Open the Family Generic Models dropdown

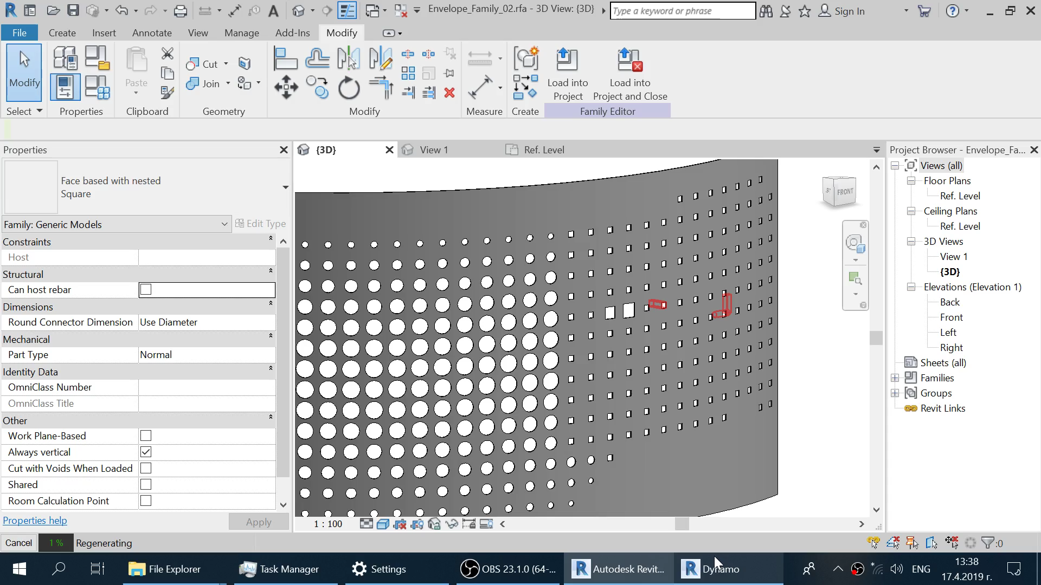click(x=224, y=224)
